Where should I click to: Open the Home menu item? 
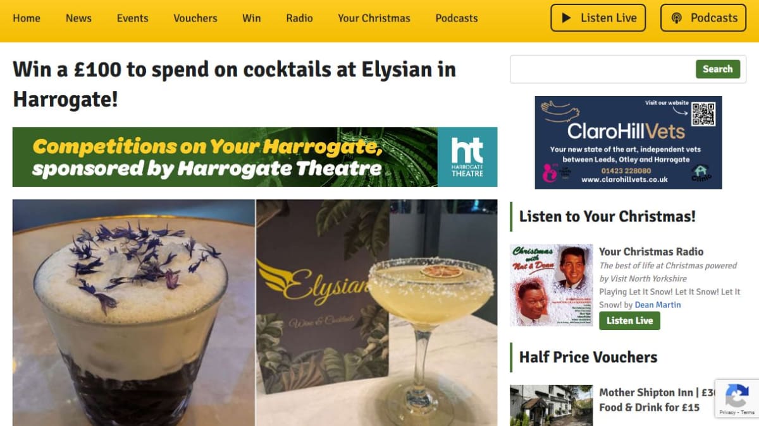coord(27,18)
